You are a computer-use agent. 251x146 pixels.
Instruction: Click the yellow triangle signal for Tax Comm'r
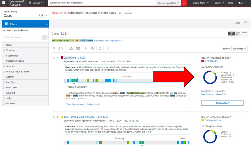pos(62,117)
